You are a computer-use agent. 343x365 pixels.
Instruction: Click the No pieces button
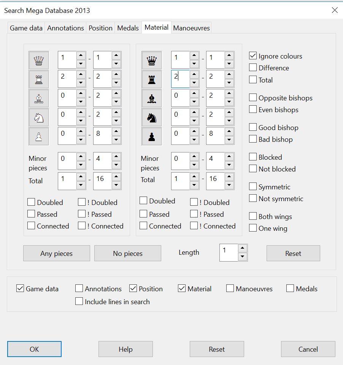click(x=128, y=253)
